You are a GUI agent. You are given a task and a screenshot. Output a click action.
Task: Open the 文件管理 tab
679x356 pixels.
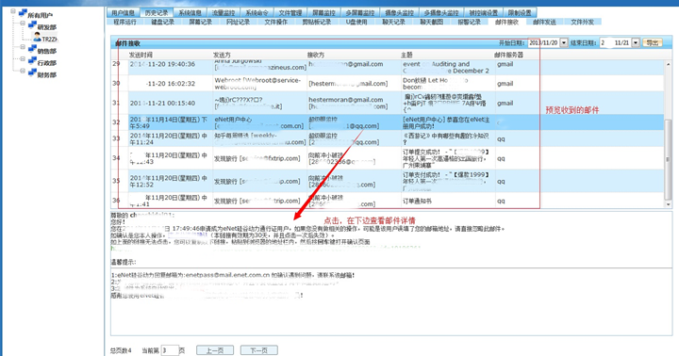[x=290, y=12]
